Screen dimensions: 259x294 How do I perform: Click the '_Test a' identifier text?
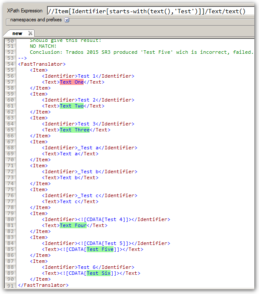[x=90, y=148]
